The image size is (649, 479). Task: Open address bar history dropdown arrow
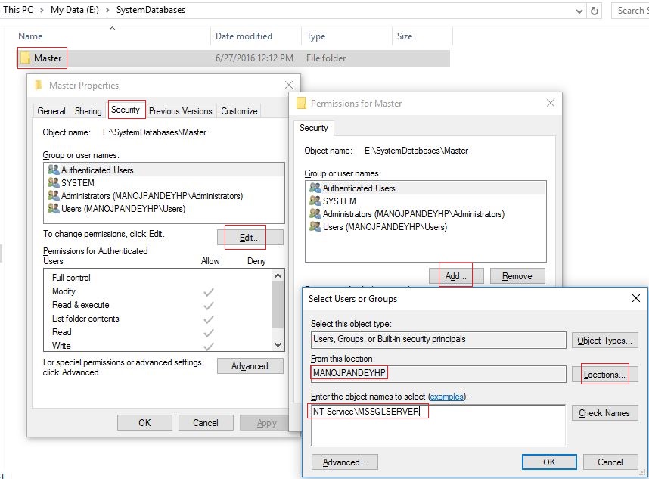[579, 11]
